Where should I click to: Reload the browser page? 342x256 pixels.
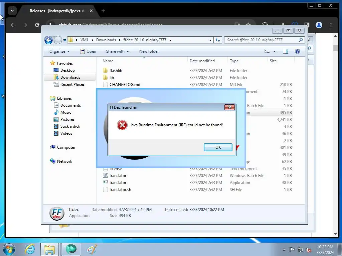(x=37, y=25)
